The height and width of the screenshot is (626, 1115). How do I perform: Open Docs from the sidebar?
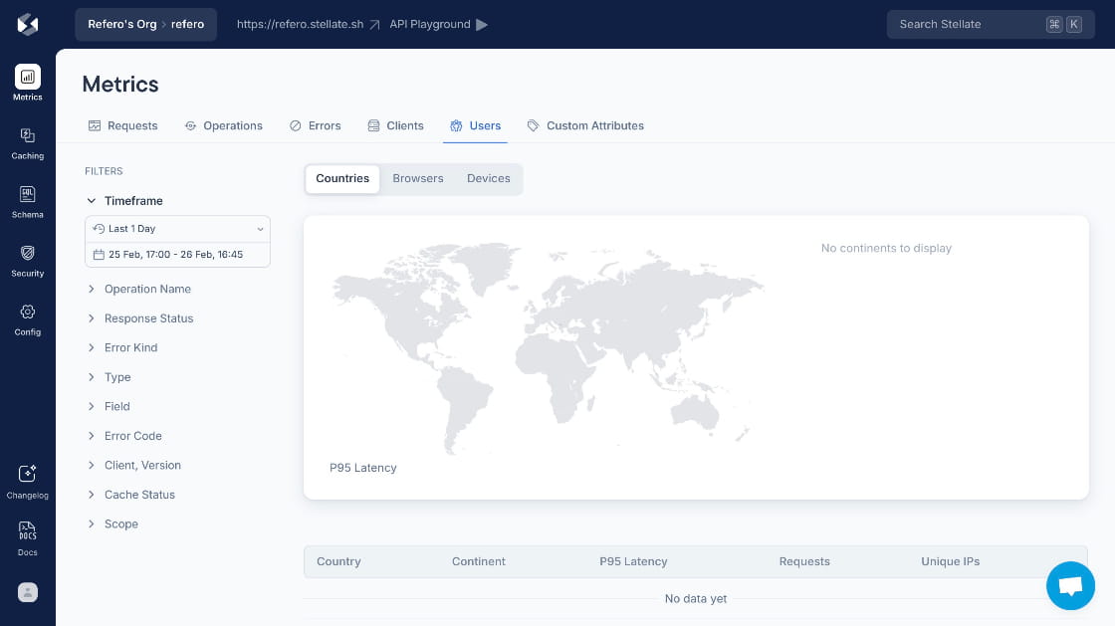[28, 538]
